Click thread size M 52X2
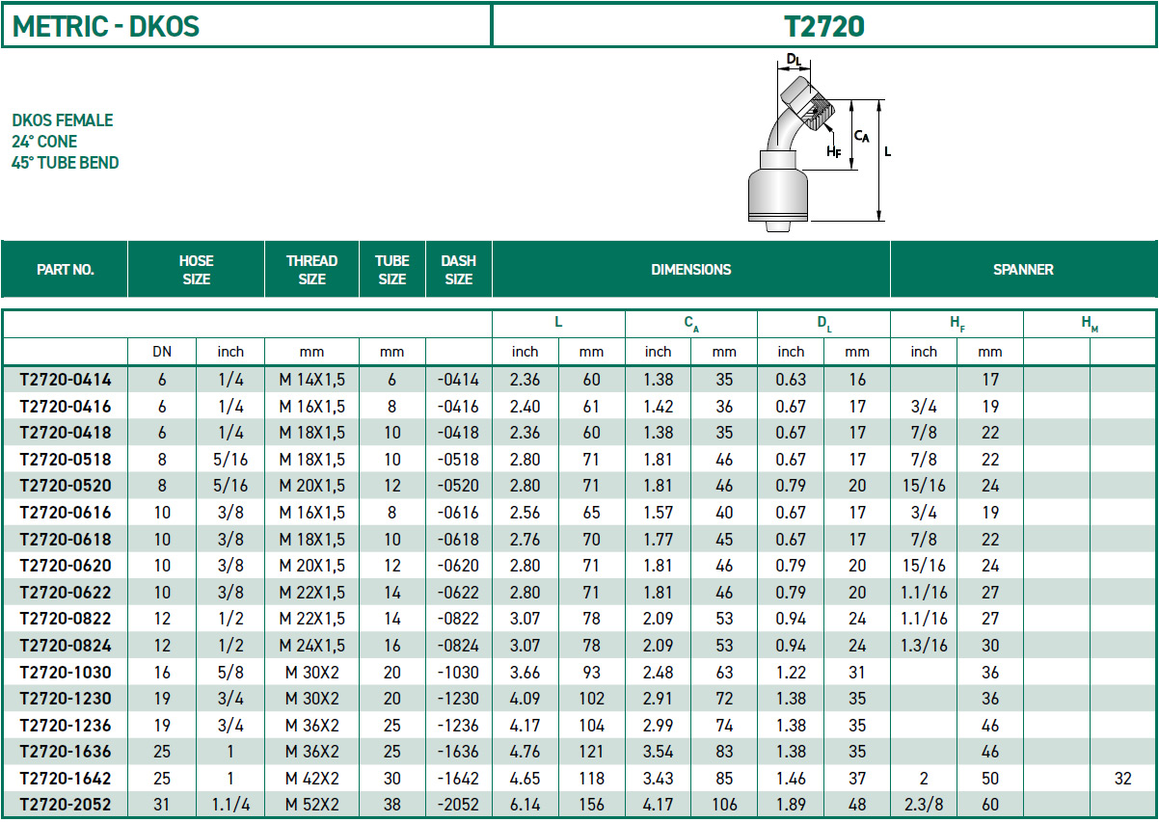The width and height of the screenshot is (1159, 822). [312, 805]
